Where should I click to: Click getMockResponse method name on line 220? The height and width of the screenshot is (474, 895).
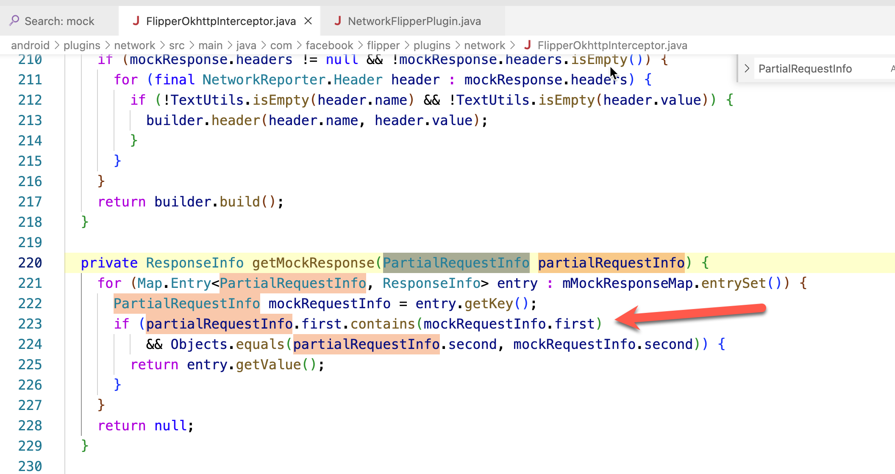point(313,263)
